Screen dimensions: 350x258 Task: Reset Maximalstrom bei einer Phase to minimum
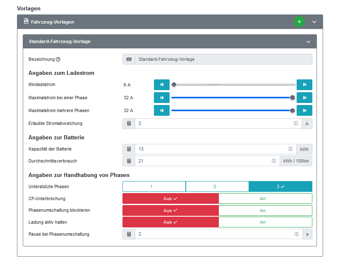(162, 98)
